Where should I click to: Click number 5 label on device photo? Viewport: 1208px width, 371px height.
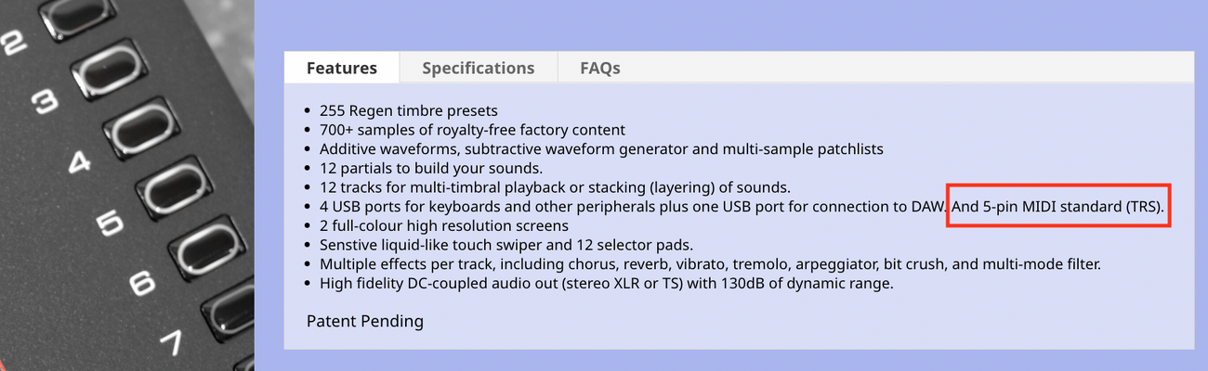coord(110,223)
